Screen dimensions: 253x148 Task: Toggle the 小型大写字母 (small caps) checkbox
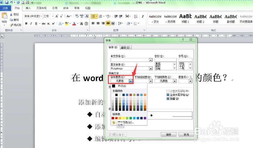(x=168, y=91)
